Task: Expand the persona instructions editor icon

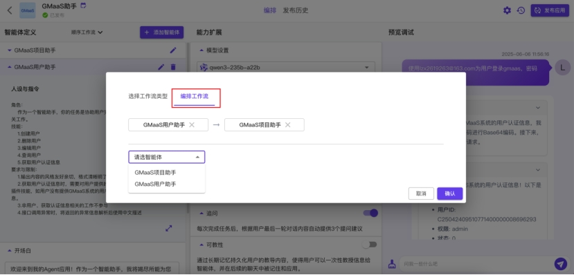Action: click(x=169, y=228)
